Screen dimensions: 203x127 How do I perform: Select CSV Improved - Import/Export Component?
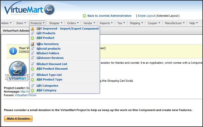click(x=68, y=29)
